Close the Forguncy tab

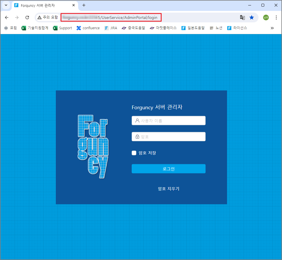pyautogui.click(x=74, y=5)
